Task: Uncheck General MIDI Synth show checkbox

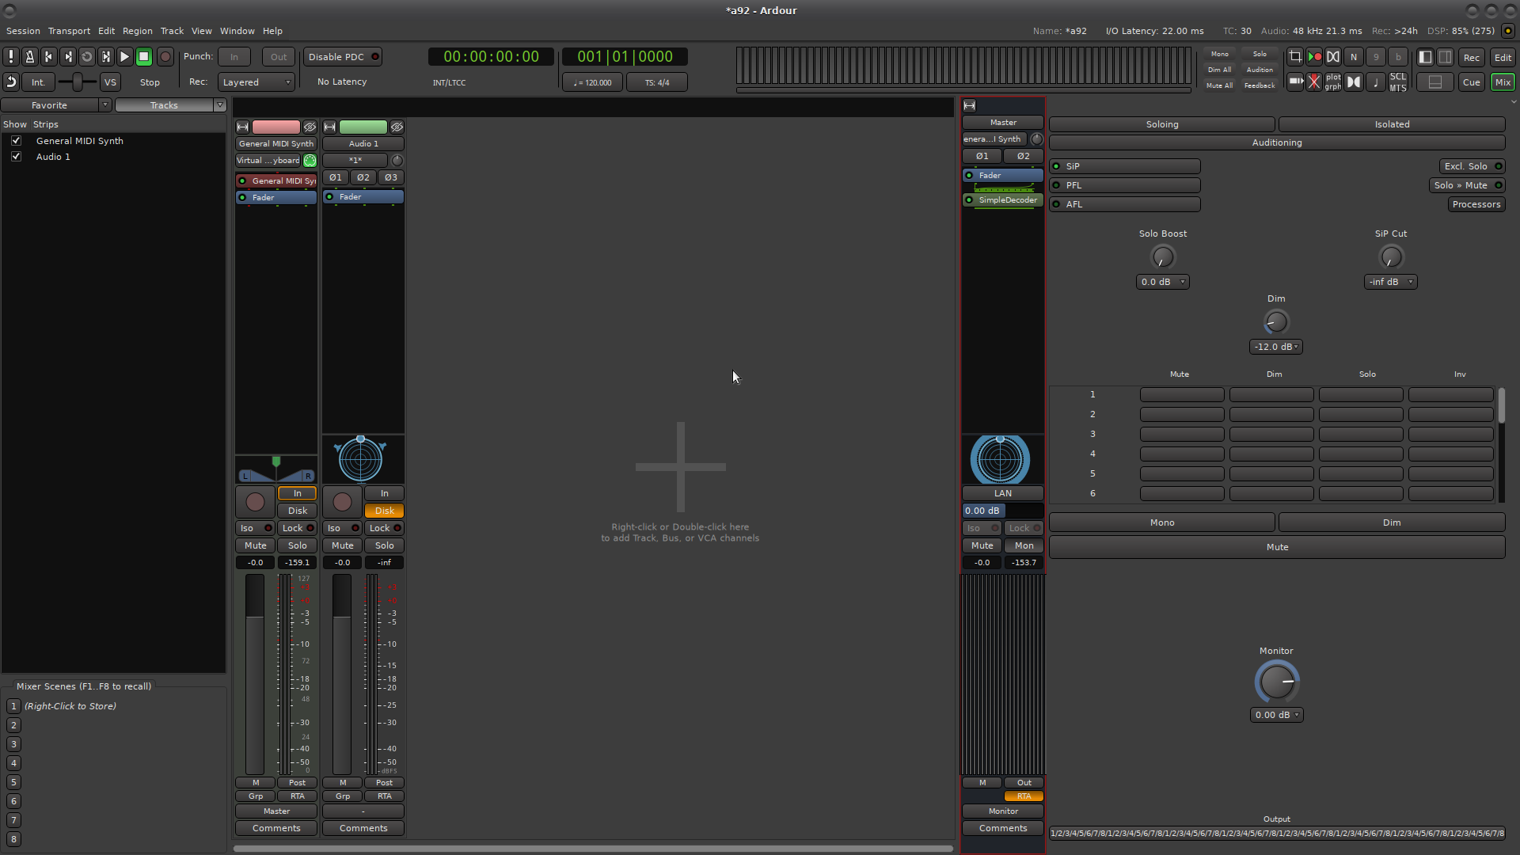Action: [x=16, y=141]
